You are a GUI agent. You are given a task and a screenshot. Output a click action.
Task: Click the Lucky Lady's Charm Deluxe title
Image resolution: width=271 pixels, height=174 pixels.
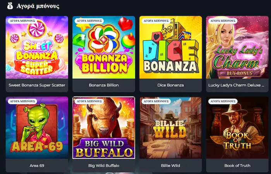point(236,85)
